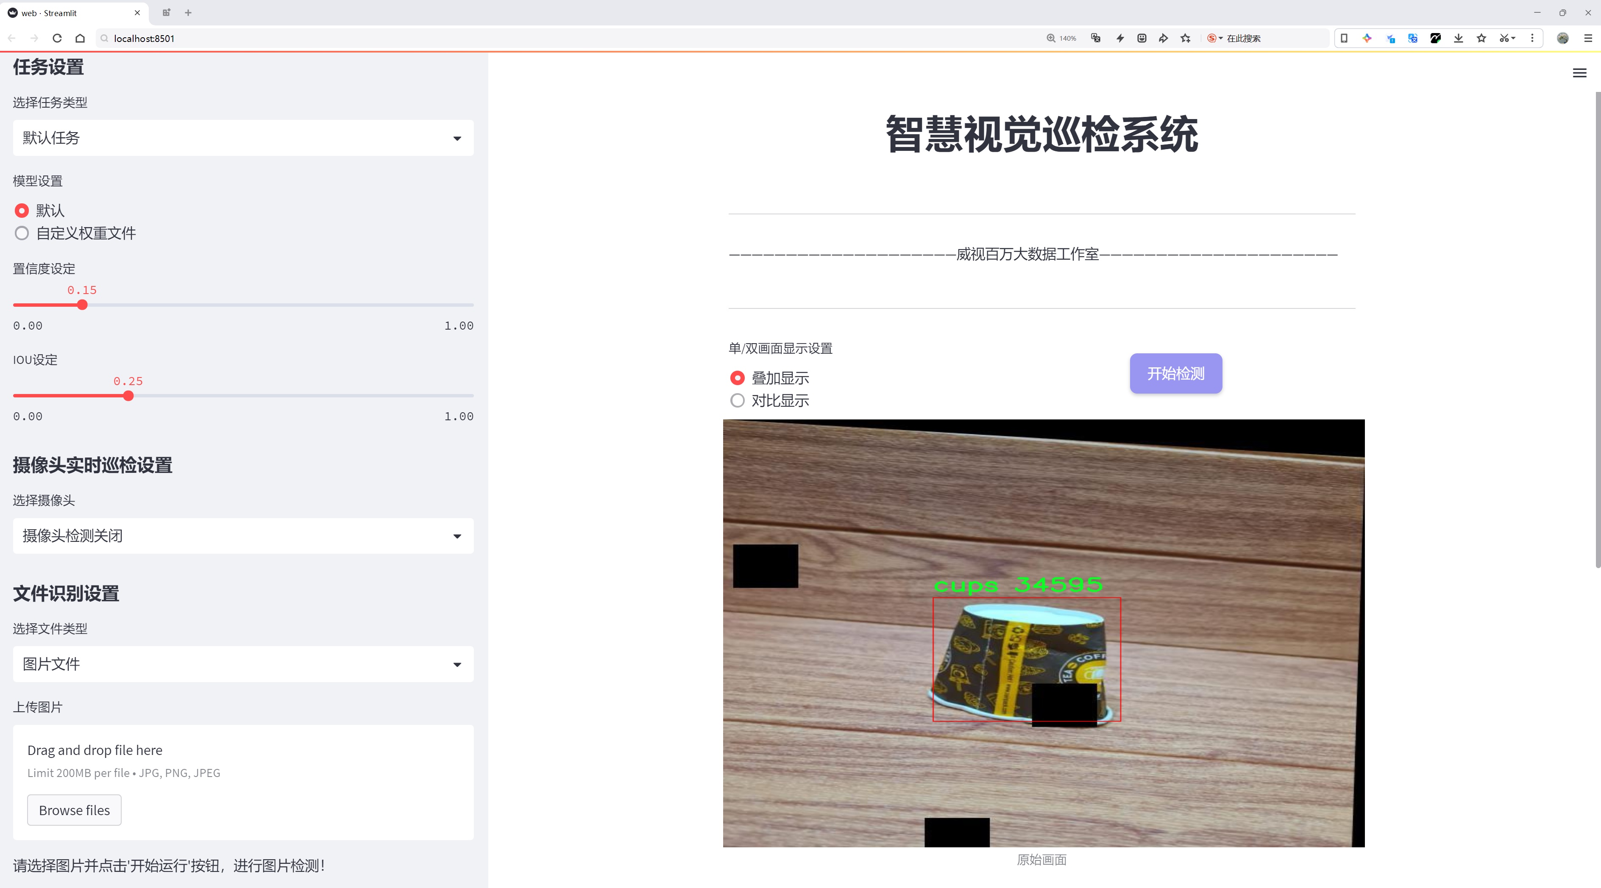Open the downloads panel
This screenshot has height=888, width=1601.
click(1459, 39)
